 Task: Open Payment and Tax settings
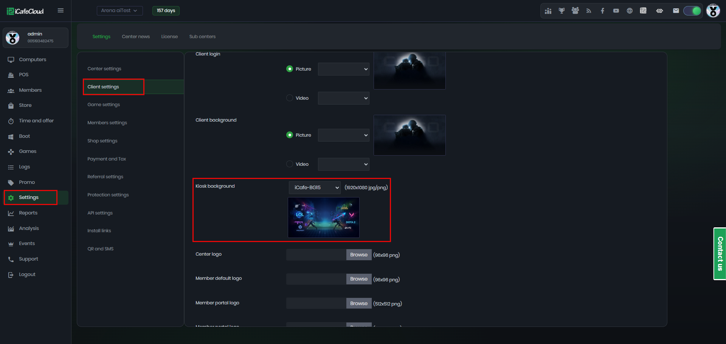point(107,159)
